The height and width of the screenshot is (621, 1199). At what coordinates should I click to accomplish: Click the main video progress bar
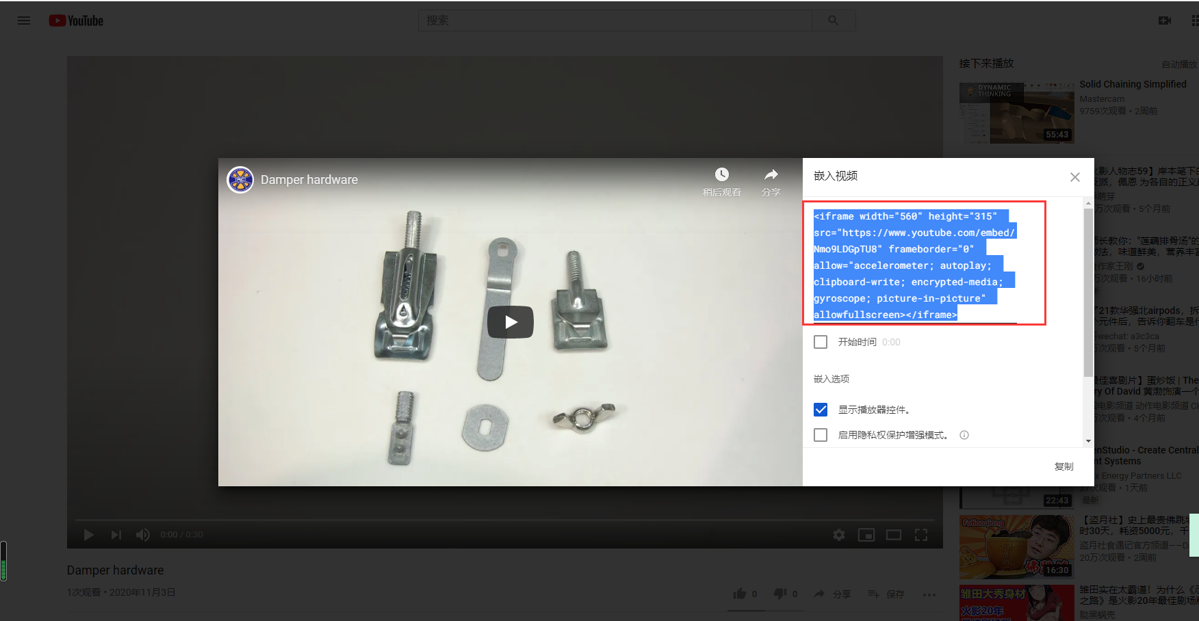pos(504,520)
